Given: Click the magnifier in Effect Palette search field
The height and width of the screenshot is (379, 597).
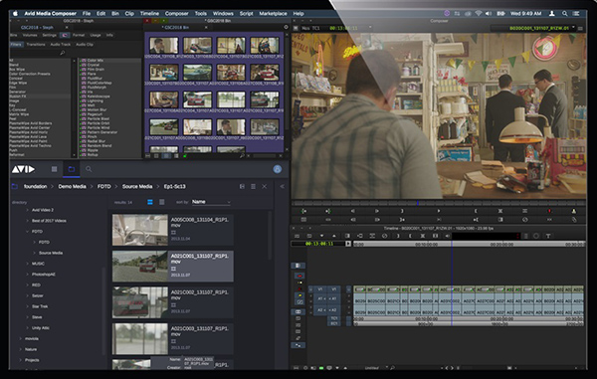Looking at the screenshot, I should (63, 53).
